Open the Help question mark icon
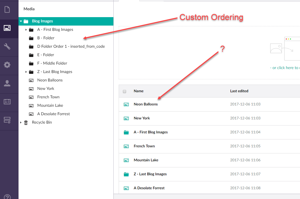Screen dimensions: 300x199 pyautogui.click(x=7, y=197)
